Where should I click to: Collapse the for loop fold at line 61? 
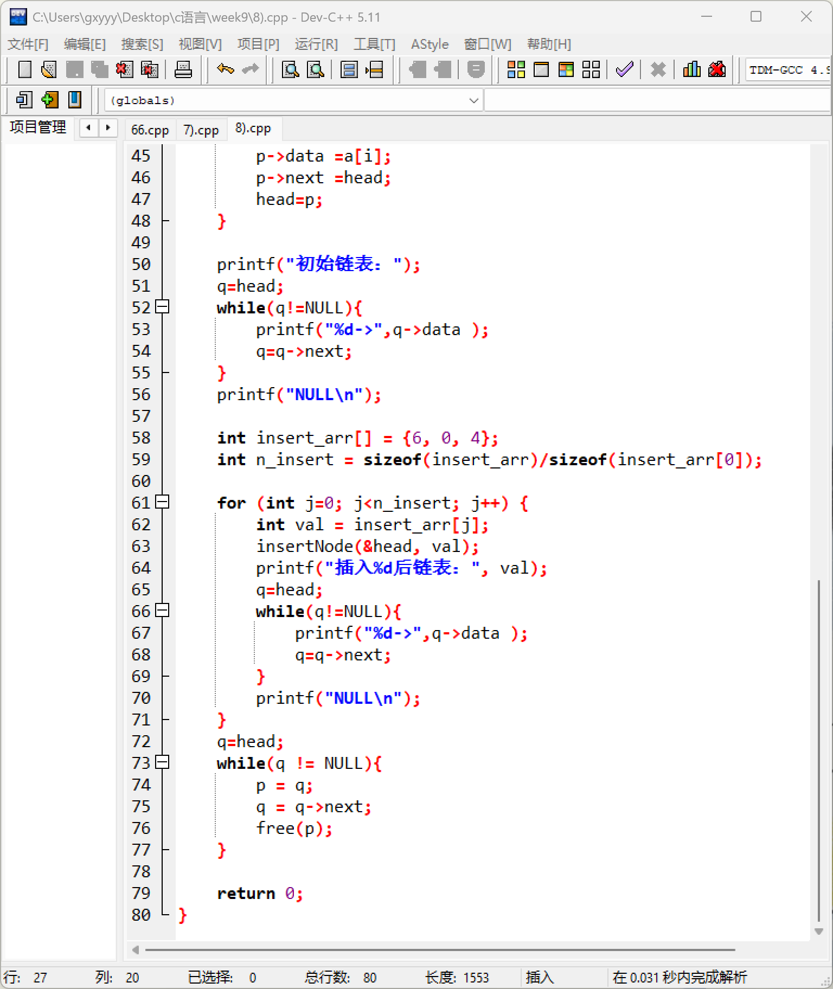[162, 502]
